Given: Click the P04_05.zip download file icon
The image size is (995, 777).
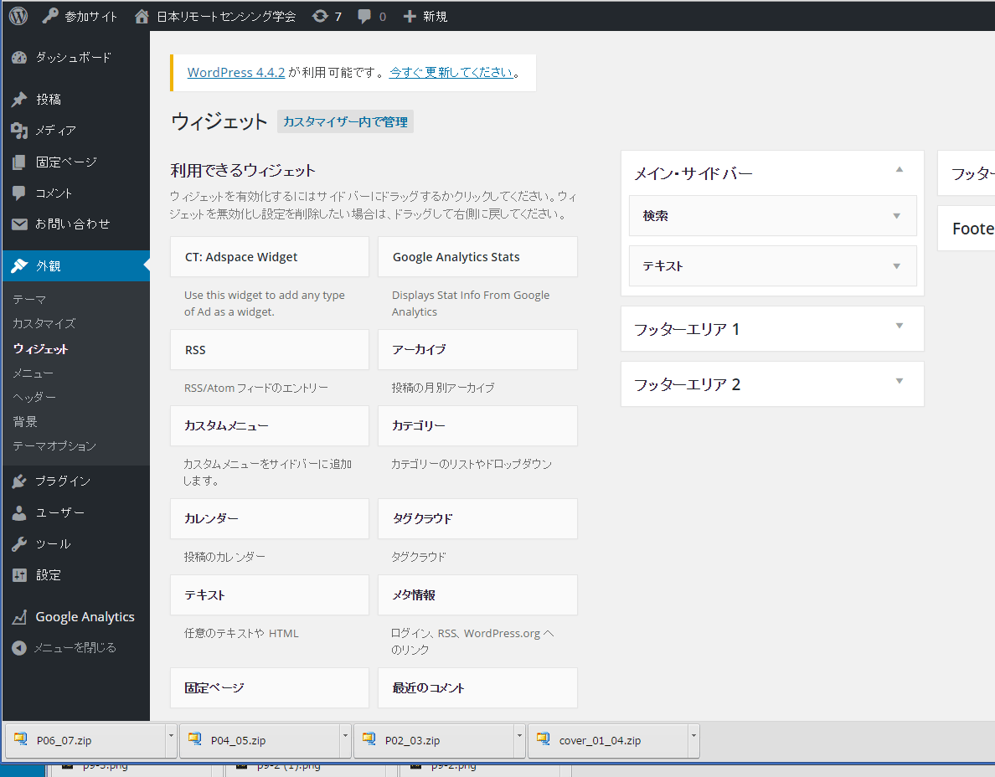Looking at the screenshot, I should point(195,739).
